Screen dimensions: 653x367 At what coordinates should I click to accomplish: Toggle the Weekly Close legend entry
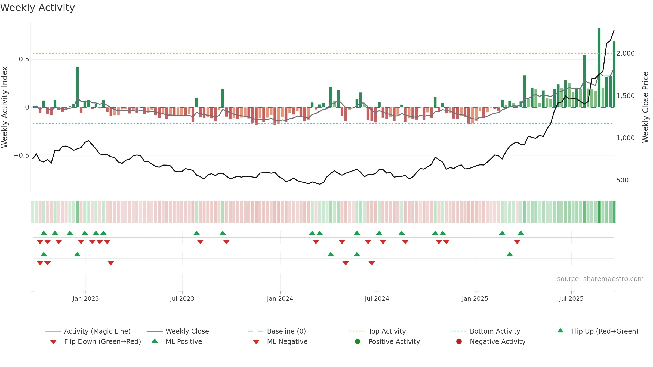pos(178,331)
